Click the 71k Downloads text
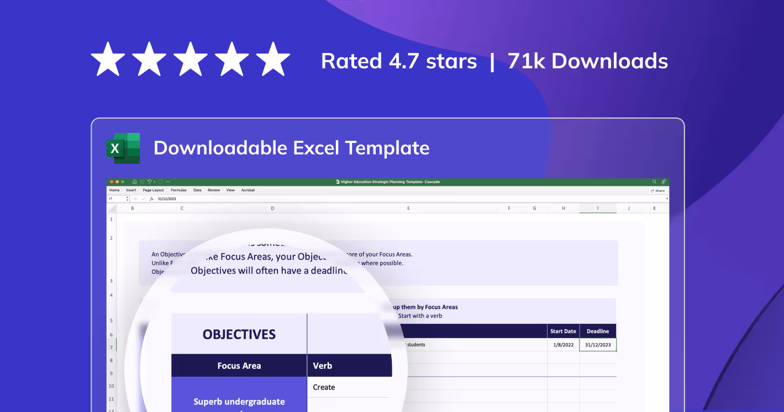 tap(588, 61)
